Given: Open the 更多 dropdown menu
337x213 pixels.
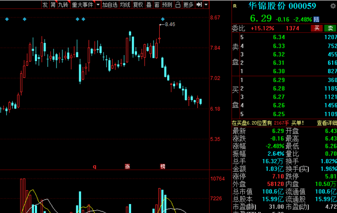Looking at the screenshot, I should click(x=189, y=5).
